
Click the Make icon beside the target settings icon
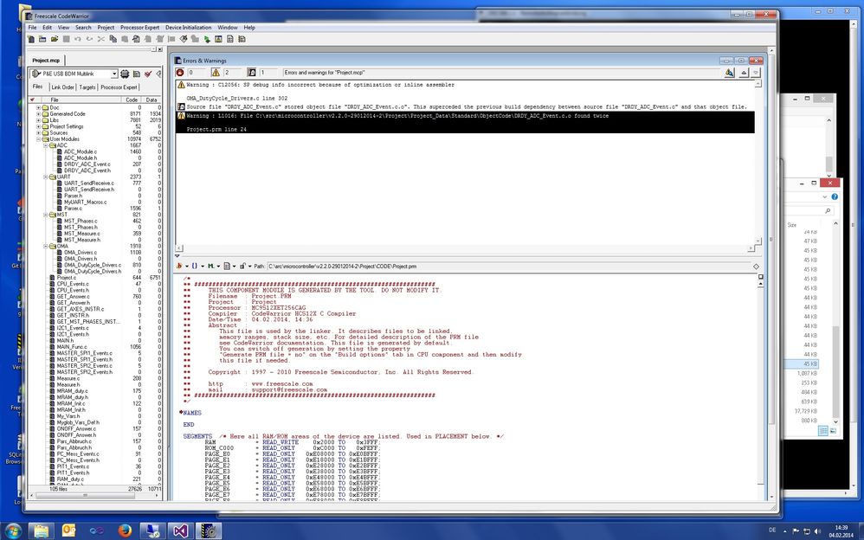[136, 74]
